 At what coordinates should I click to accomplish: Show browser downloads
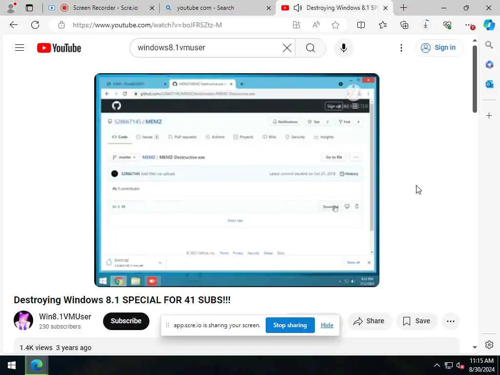(x=426, y=25)
